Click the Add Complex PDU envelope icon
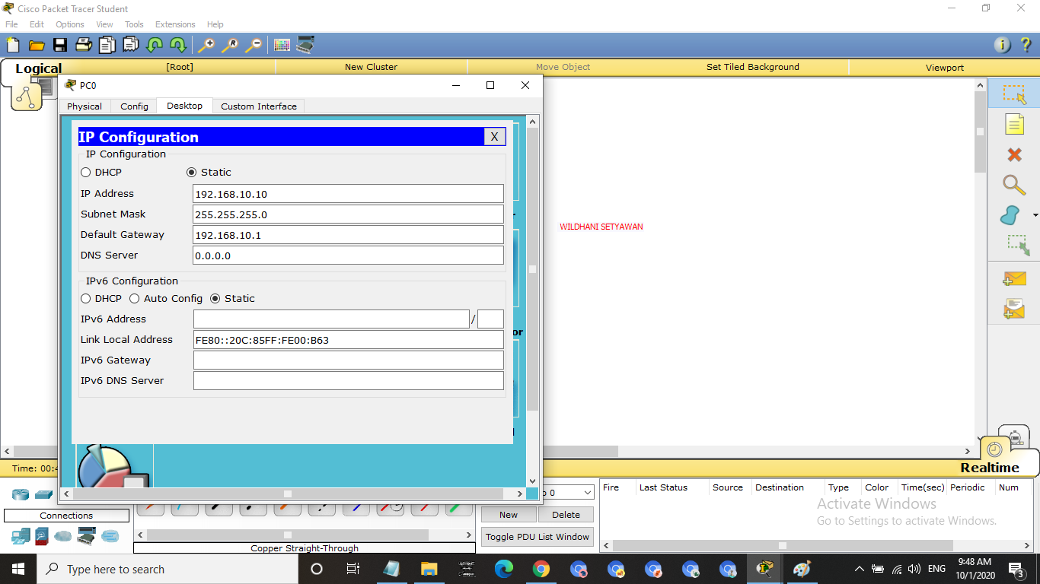Screen dimensions: 1040x584 (x=1014, y=309)
